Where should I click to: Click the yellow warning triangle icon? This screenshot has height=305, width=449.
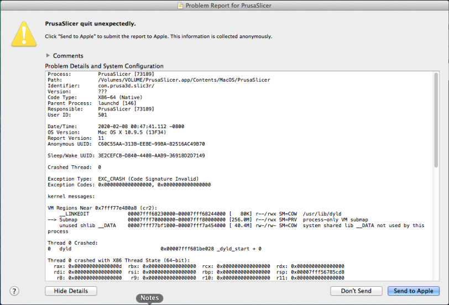click(x=24, y=34)
